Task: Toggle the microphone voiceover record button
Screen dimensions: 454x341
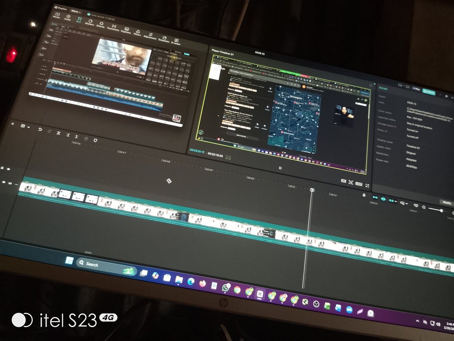Action: (x=364, y=195)
